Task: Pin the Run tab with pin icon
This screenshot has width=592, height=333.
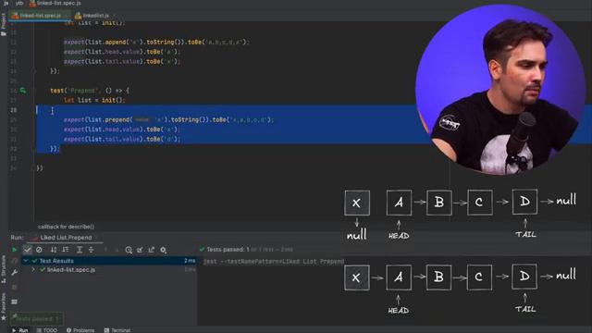Action: click(x=15, y=316)
